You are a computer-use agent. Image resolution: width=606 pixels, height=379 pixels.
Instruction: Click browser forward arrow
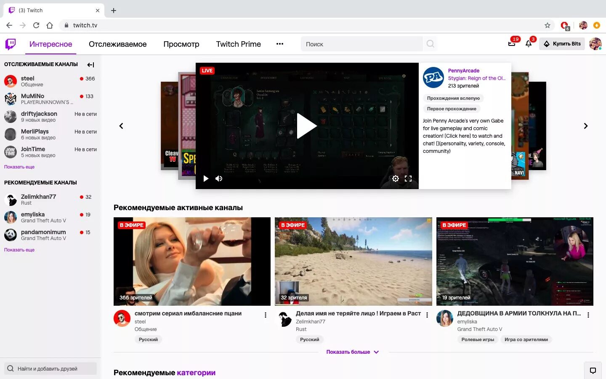pos(23,25)
